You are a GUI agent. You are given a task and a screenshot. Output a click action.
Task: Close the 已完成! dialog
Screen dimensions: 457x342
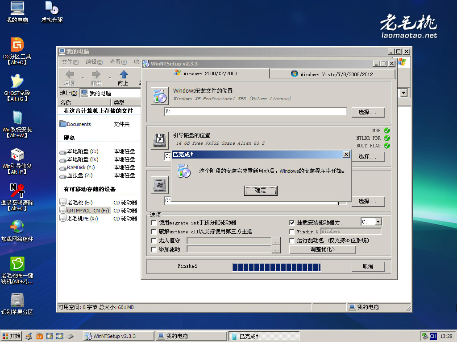click(346, 155)
